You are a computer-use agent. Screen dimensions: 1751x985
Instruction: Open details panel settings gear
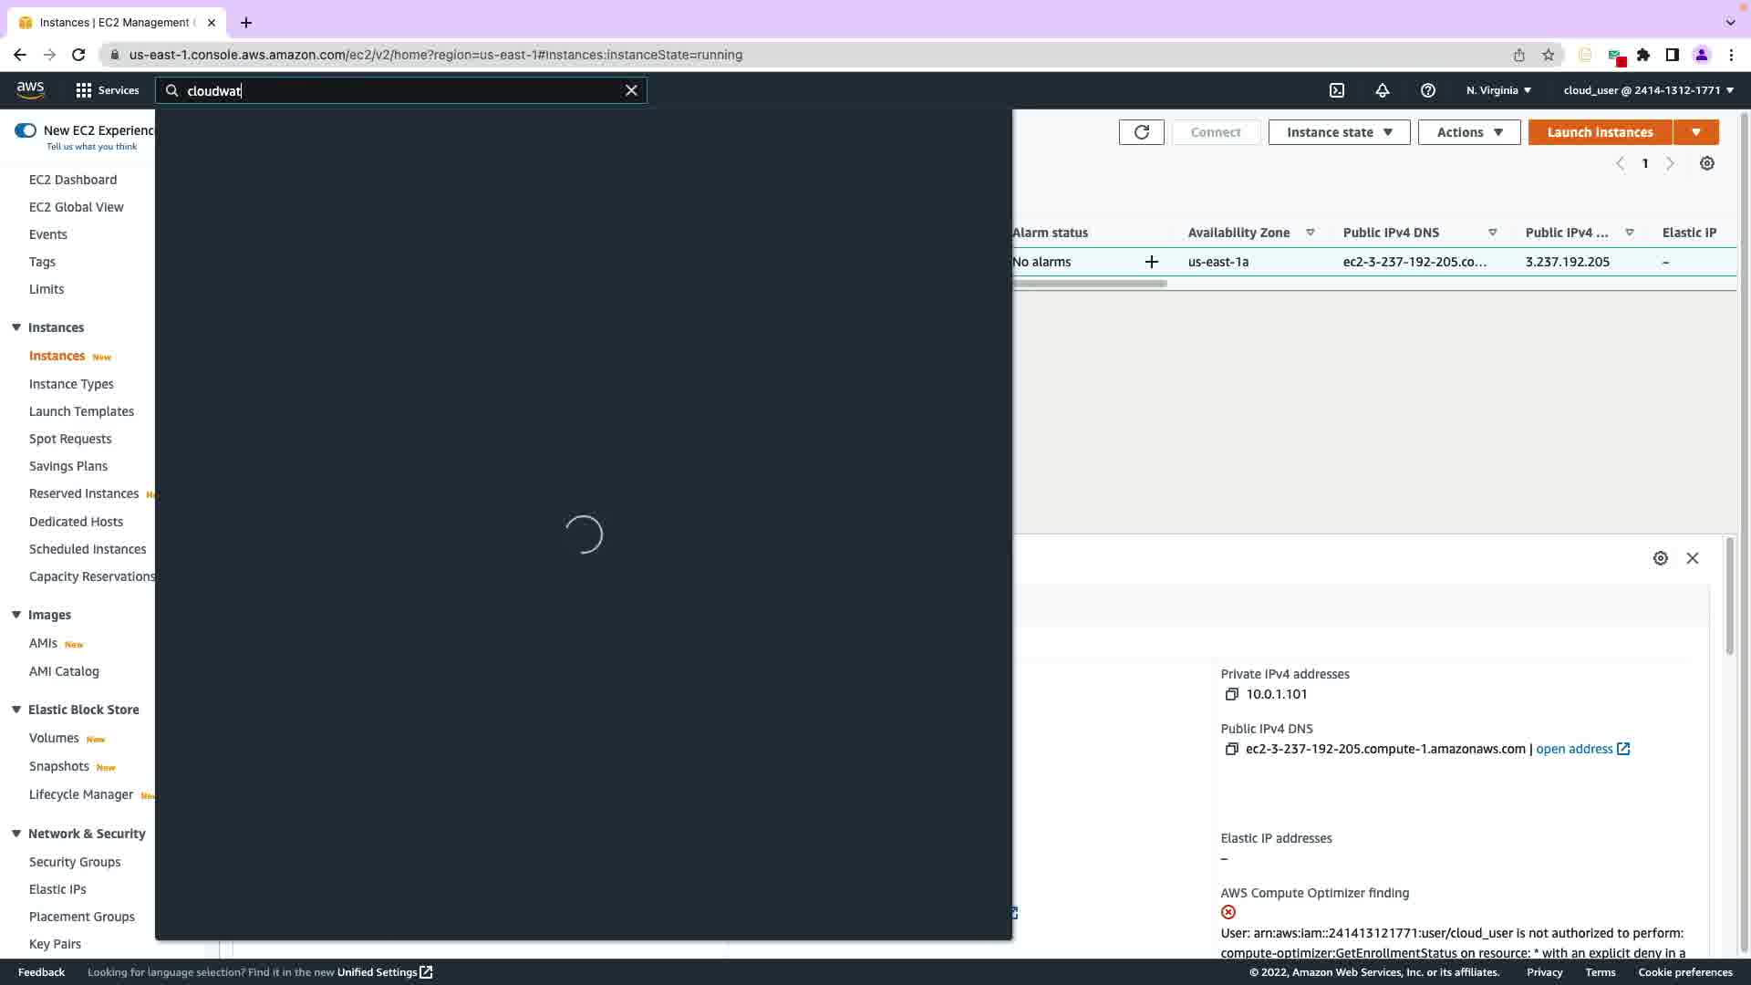pos(1661,558)
